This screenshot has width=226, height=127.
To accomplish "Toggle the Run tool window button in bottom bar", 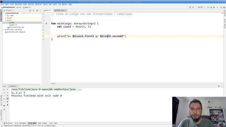I will click(x=32, y=123).
